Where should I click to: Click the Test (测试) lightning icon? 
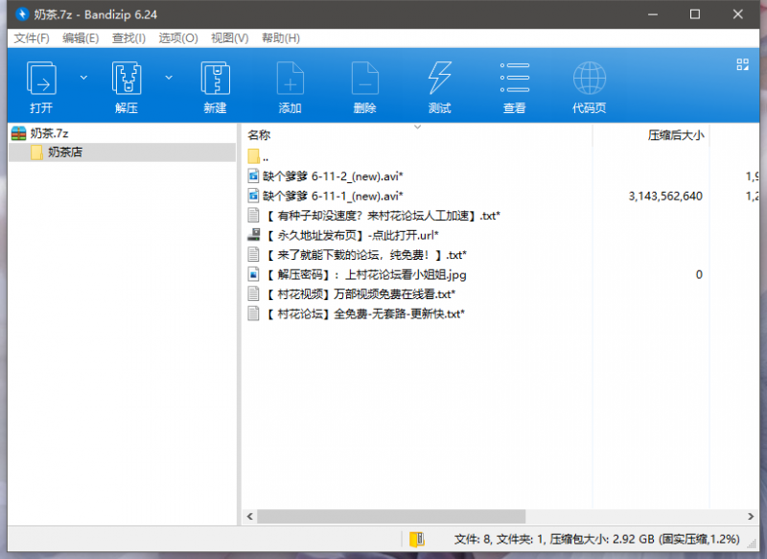(x=439, y=78)
